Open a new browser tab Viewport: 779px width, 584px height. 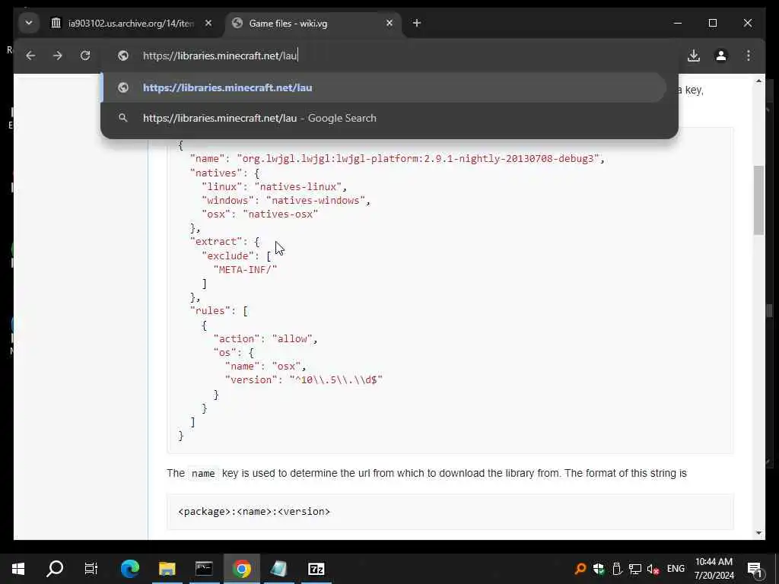[x=417, y=23]
